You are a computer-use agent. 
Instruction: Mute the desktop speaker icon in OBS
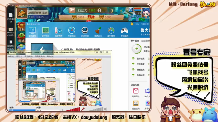[x=105, y=109]
